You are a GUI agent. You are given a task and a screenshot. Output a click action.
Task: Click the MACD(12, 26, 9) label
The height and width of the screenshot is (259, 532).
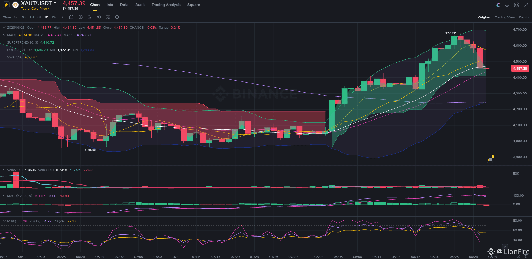pos(20,196)
